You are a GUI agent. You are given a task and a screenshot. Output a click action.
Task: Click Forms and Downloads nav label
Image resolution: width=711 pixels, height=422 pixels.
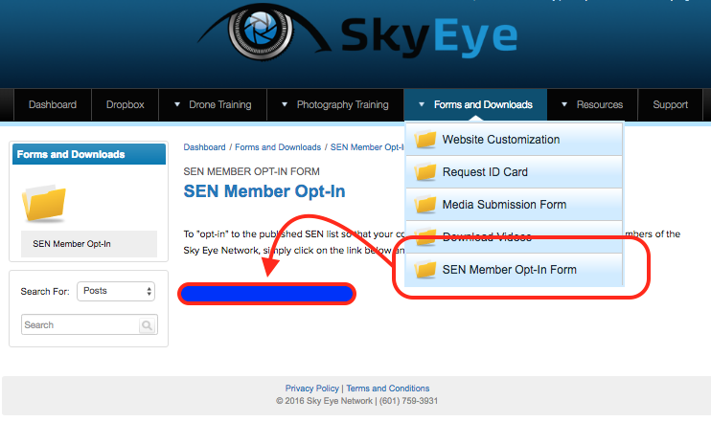483,104
